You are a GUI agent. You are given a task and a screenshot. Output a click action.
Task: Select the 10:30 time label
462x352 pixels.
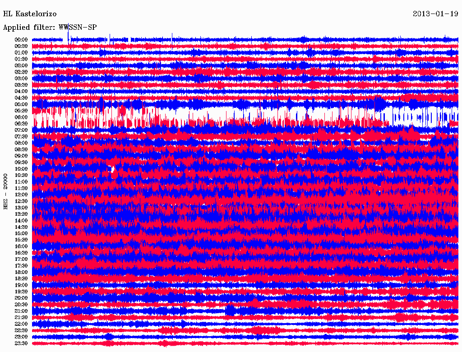21,176
